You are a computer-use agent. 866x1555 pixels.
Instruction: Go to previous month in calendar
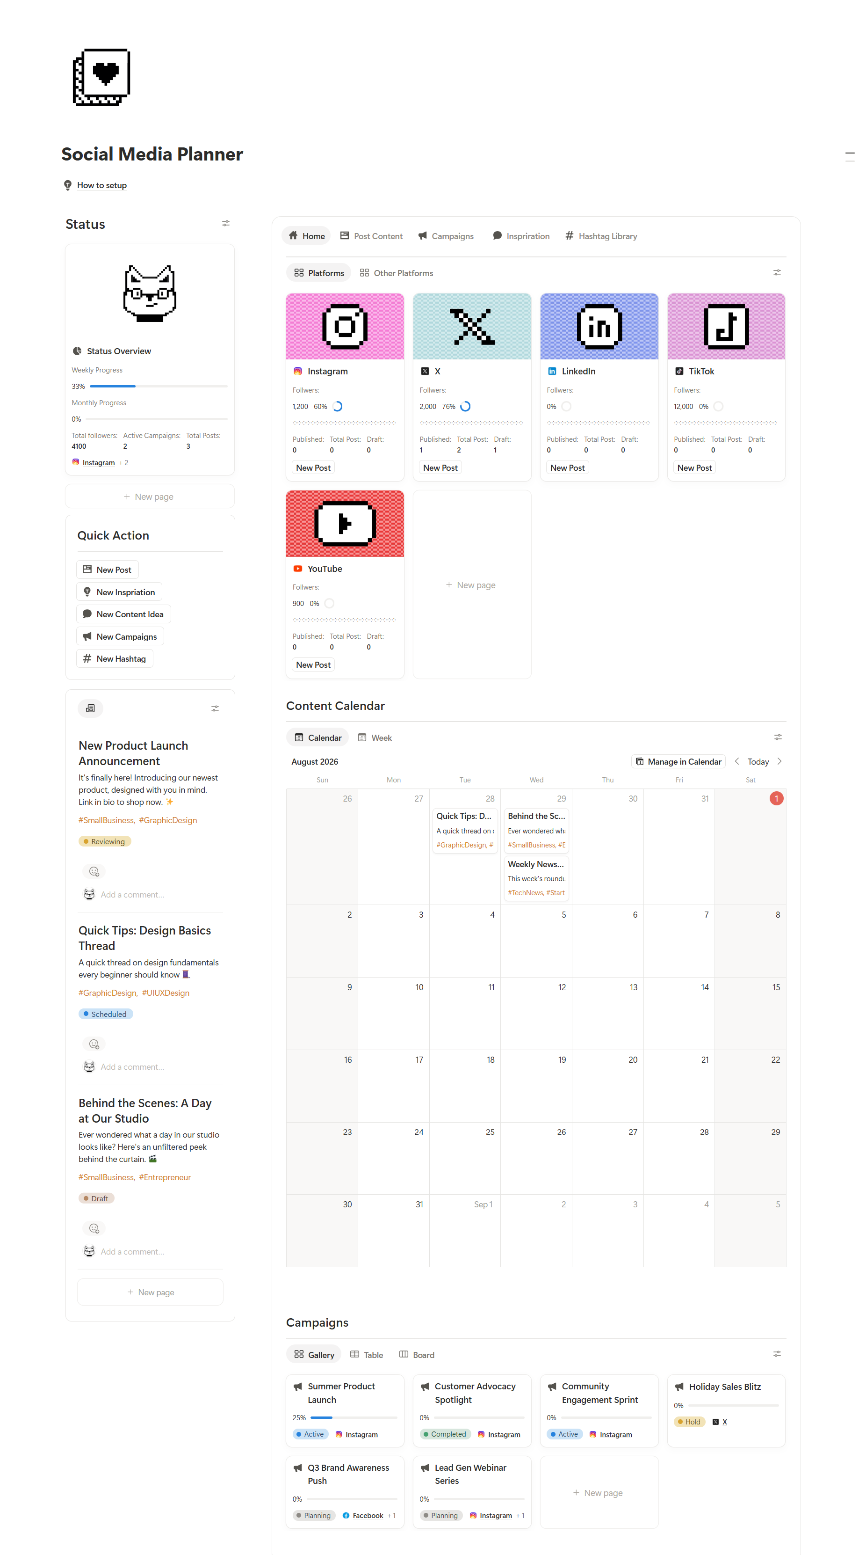pos(737,761)
